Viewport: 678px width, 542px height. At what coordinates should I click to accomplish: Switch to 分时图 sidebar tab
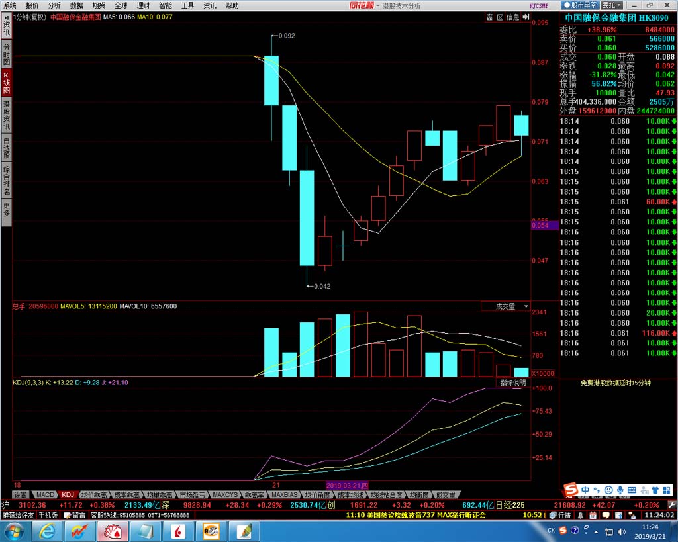tap(7, 54)
